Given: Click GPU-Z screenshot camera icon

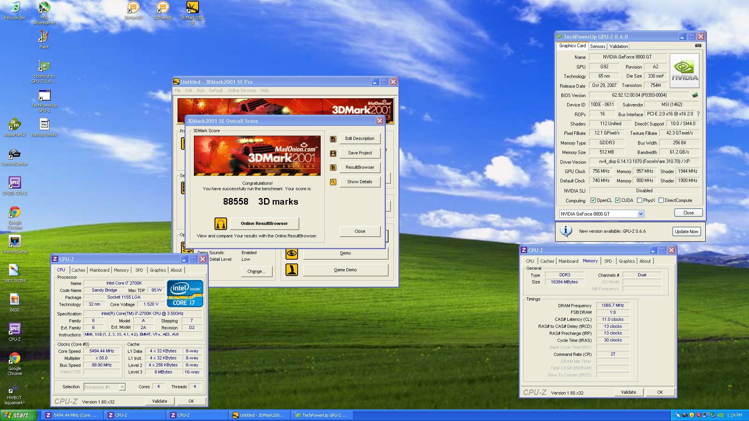Looking at the screenshot, I should 698,46.
